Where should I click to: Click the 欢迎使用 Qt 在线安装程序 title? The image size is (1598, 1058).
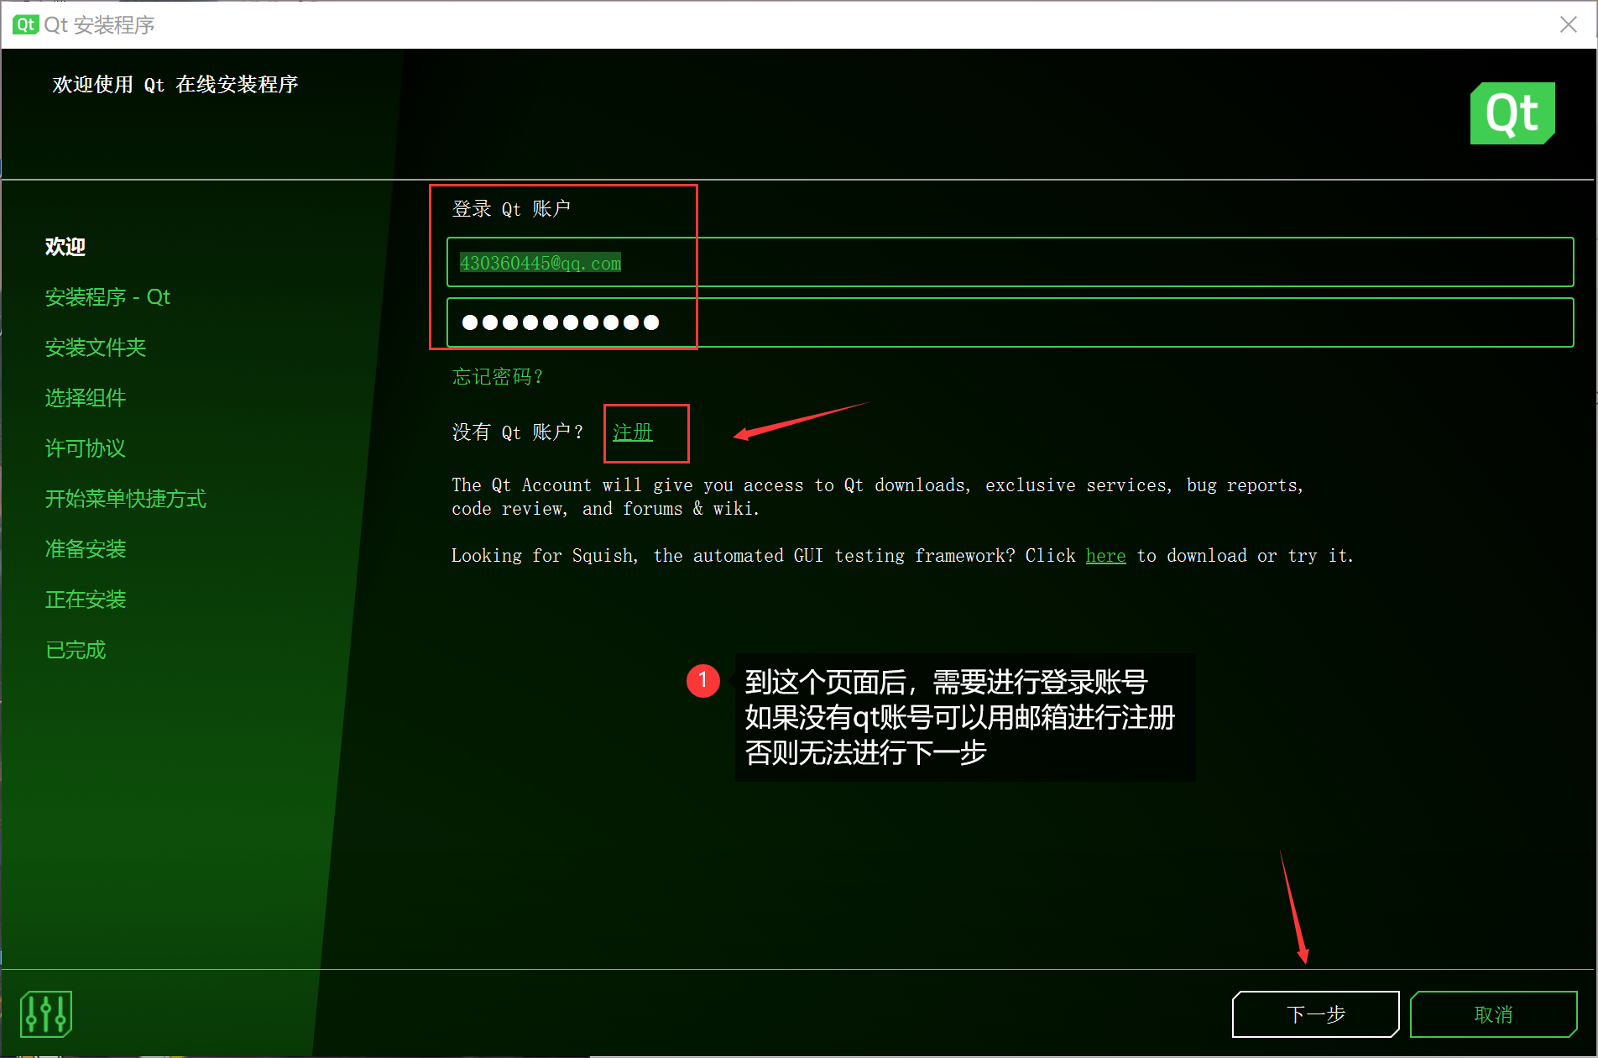175,85
